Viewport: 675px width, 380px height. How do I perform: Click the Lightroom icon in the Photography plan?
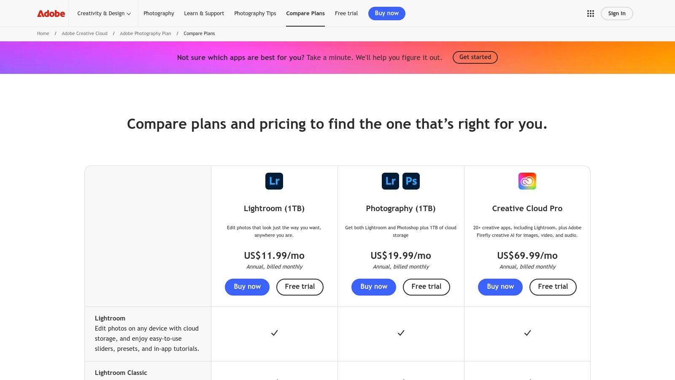pyautogui.click(x=390, y=181)
